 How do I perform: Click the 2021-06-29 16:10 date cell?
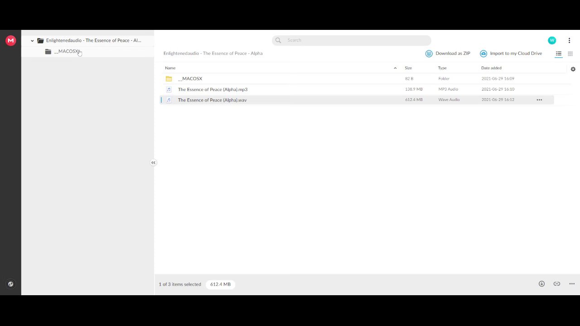tap(498, 89)
